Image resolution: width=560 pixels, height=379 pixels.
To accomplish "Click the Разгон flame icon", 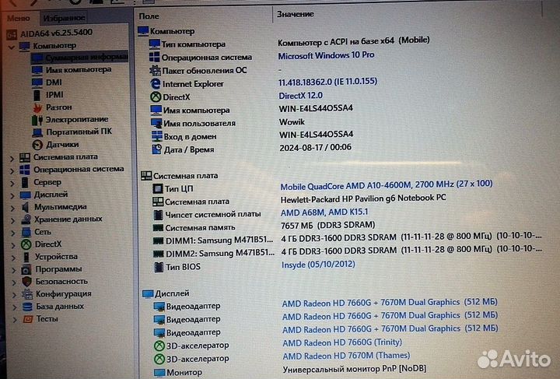I will coord(37,107).
